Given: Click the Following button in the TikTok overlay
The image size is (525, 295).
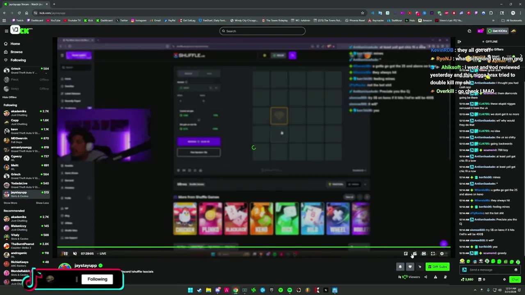Looking at the screenshot, I should pyautogui.click(x=97, y=279).
